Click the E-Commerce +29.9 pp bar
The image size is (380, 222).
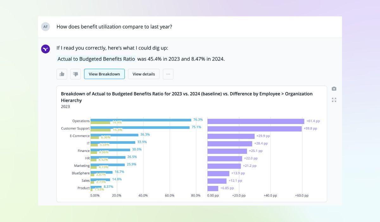click(x=231, y=136)
